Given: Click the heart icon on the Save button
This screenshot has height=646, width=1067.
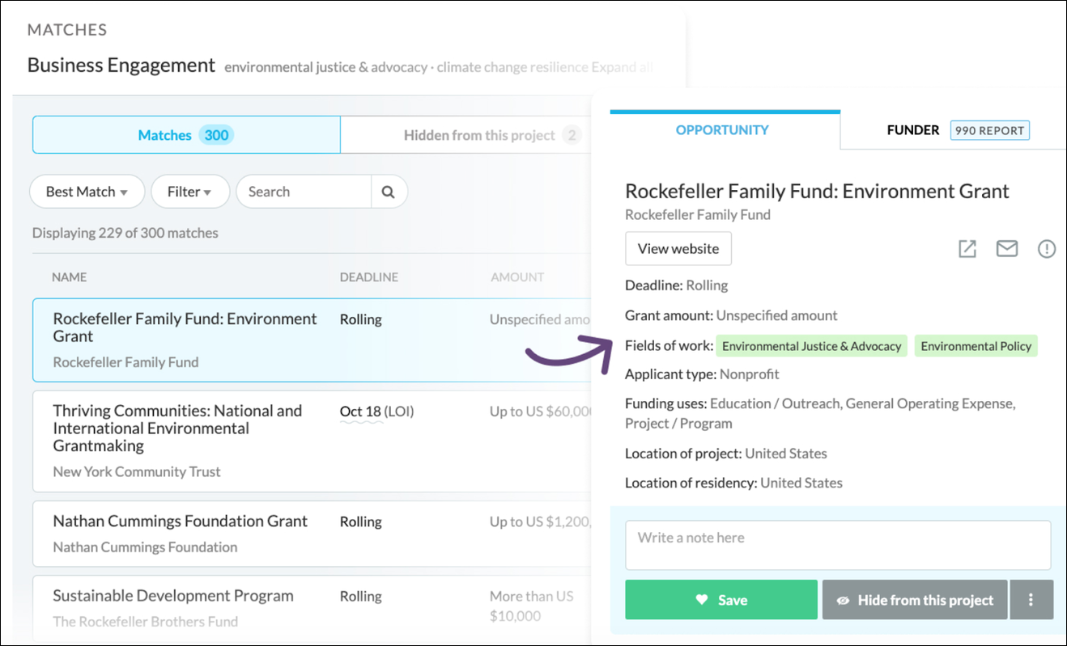Looking at the screenshot, I should 701,599.
